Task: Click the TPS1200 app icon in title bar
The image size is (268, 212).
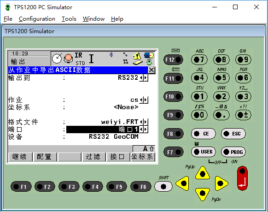Action: [x=7, y=7]
